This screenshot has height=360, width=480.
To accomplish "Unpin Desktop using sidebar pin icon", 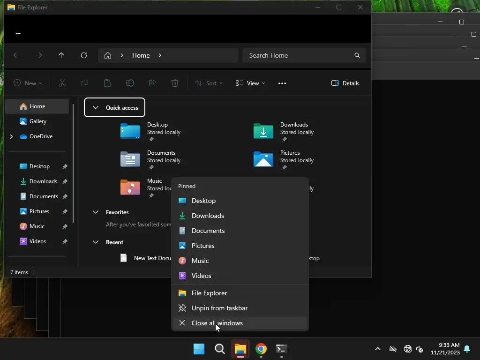I will [65, 166].
